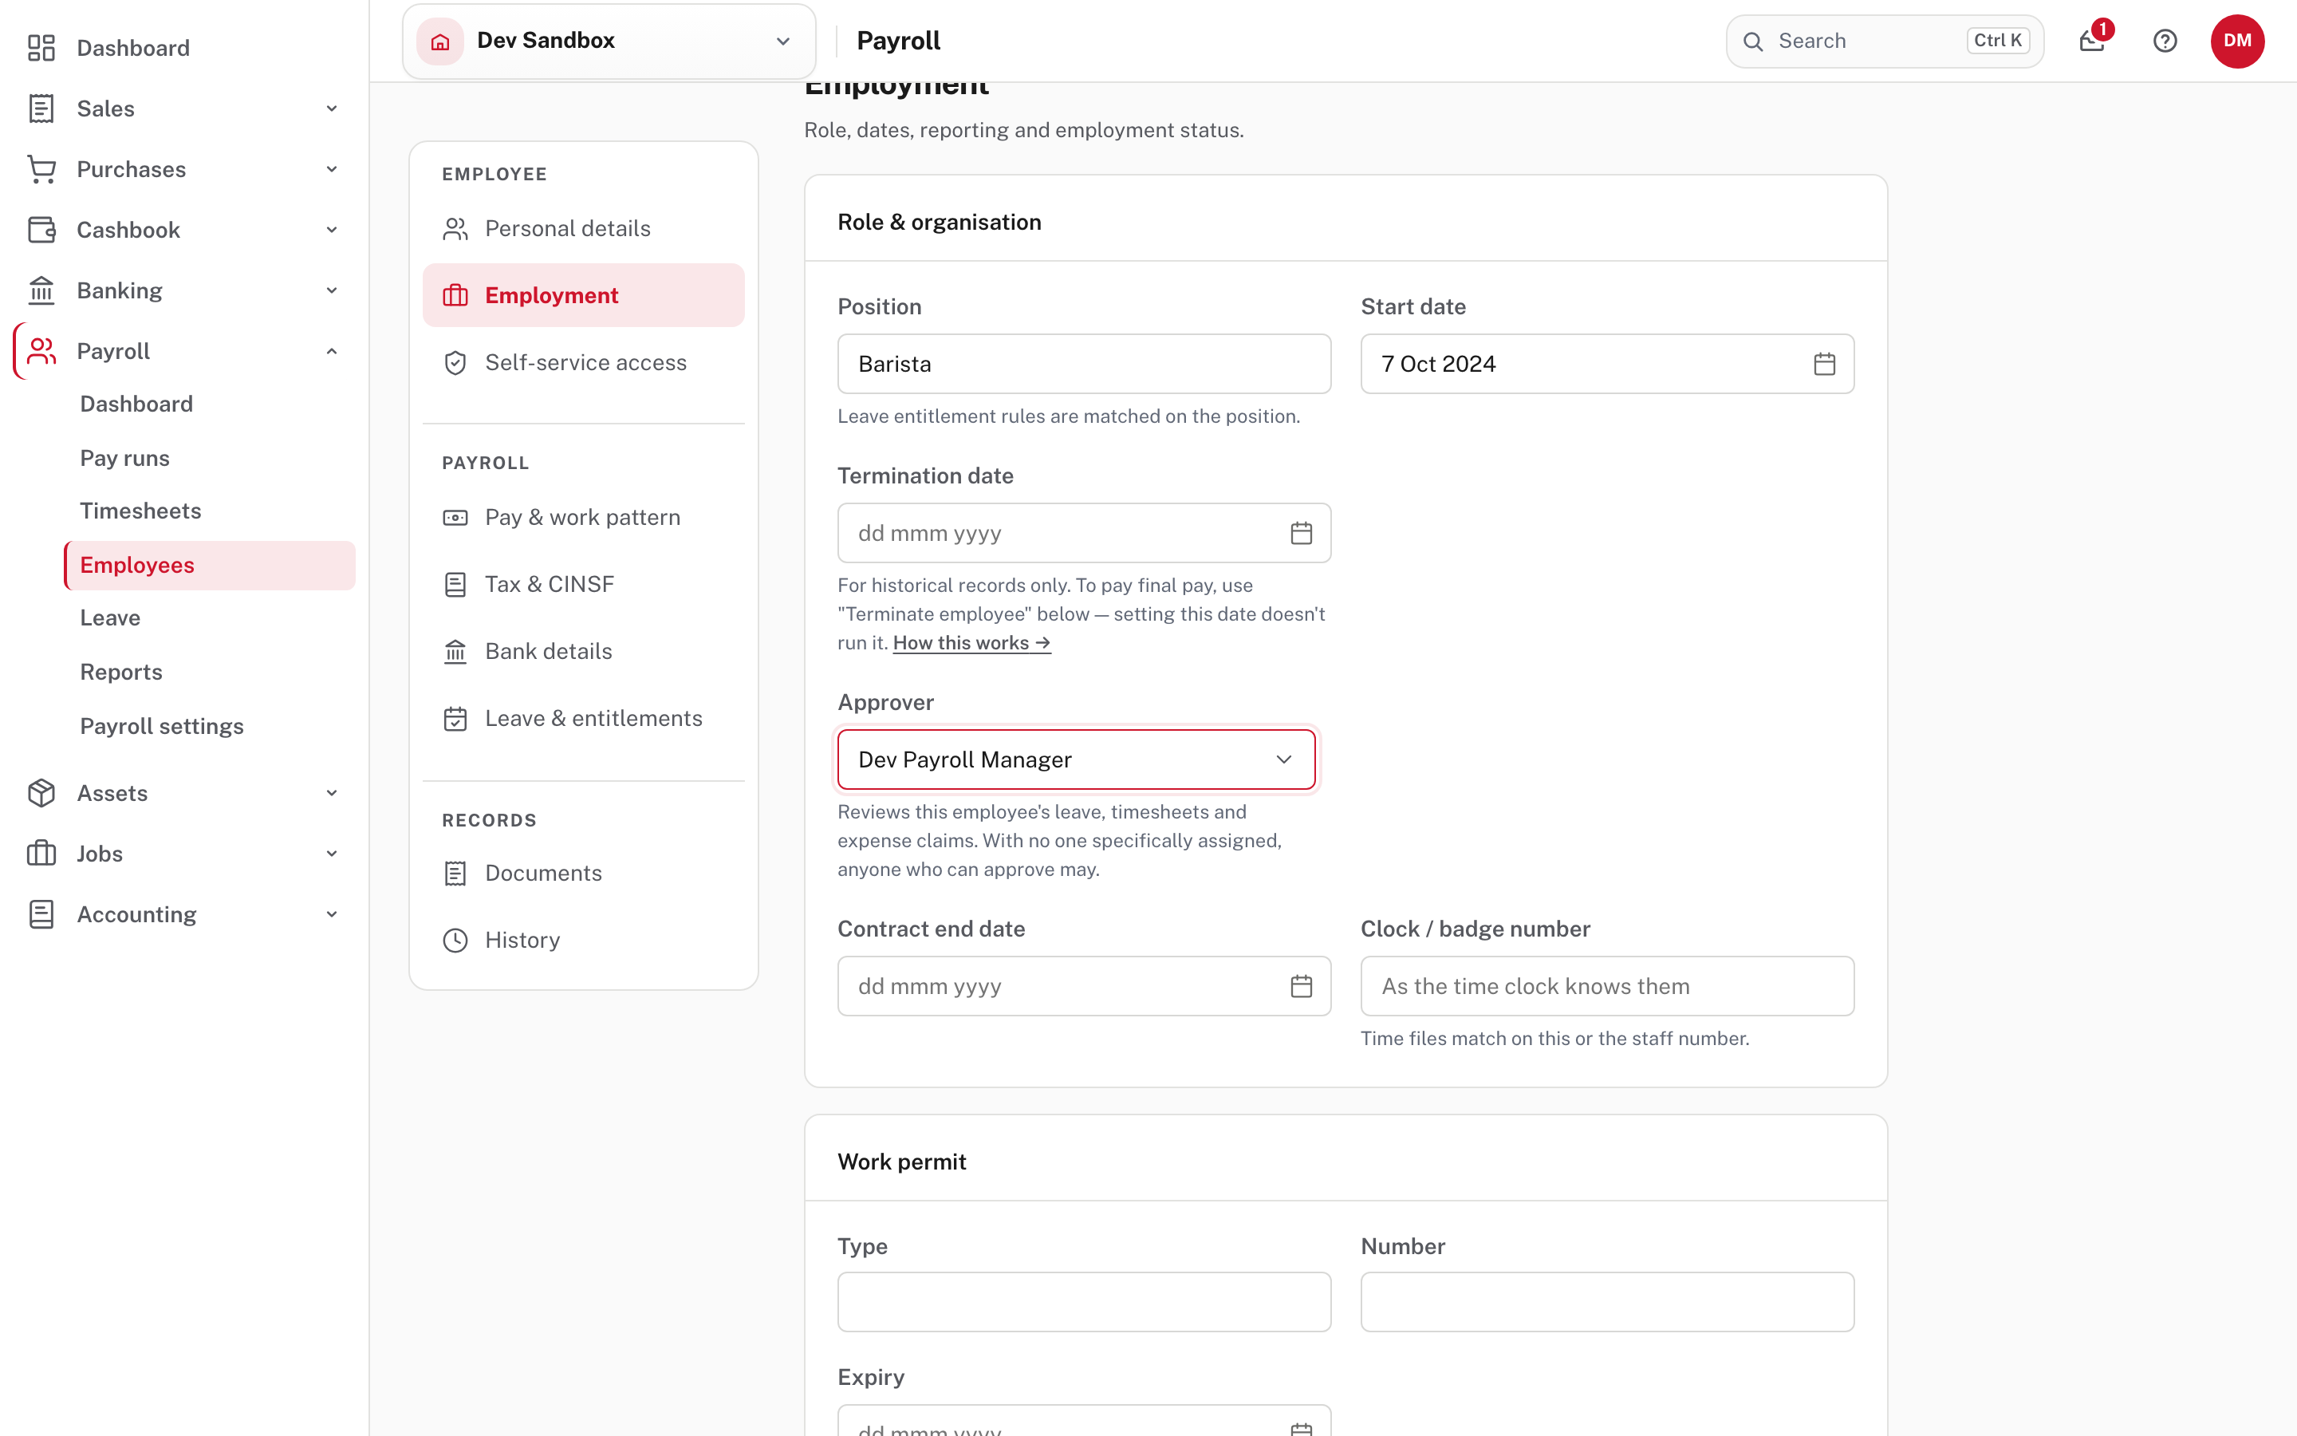
Task: Open the Approver dropdown
Action: click(1077, 759)
